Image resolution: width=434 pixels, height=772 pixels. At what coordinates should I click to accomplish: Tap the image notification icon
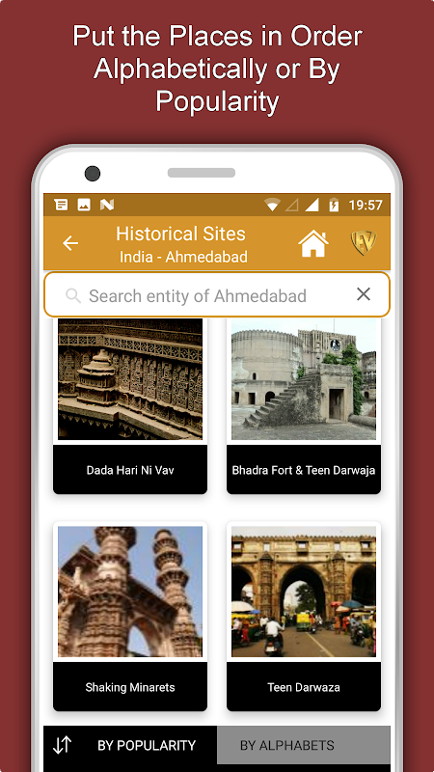(84, 205)
